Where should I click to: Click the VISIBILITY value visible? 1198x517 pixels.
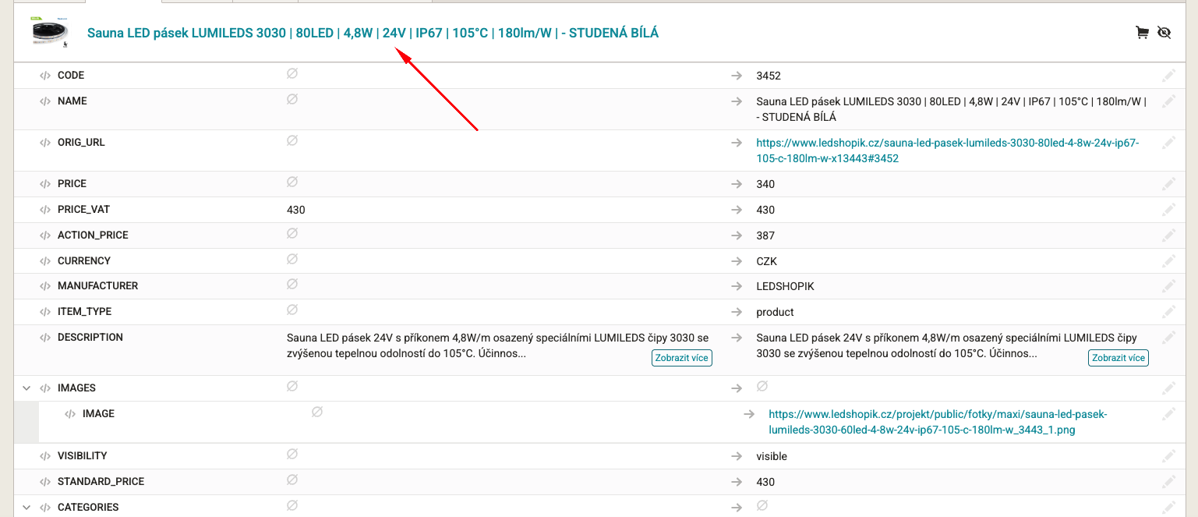tap(772, 456)
